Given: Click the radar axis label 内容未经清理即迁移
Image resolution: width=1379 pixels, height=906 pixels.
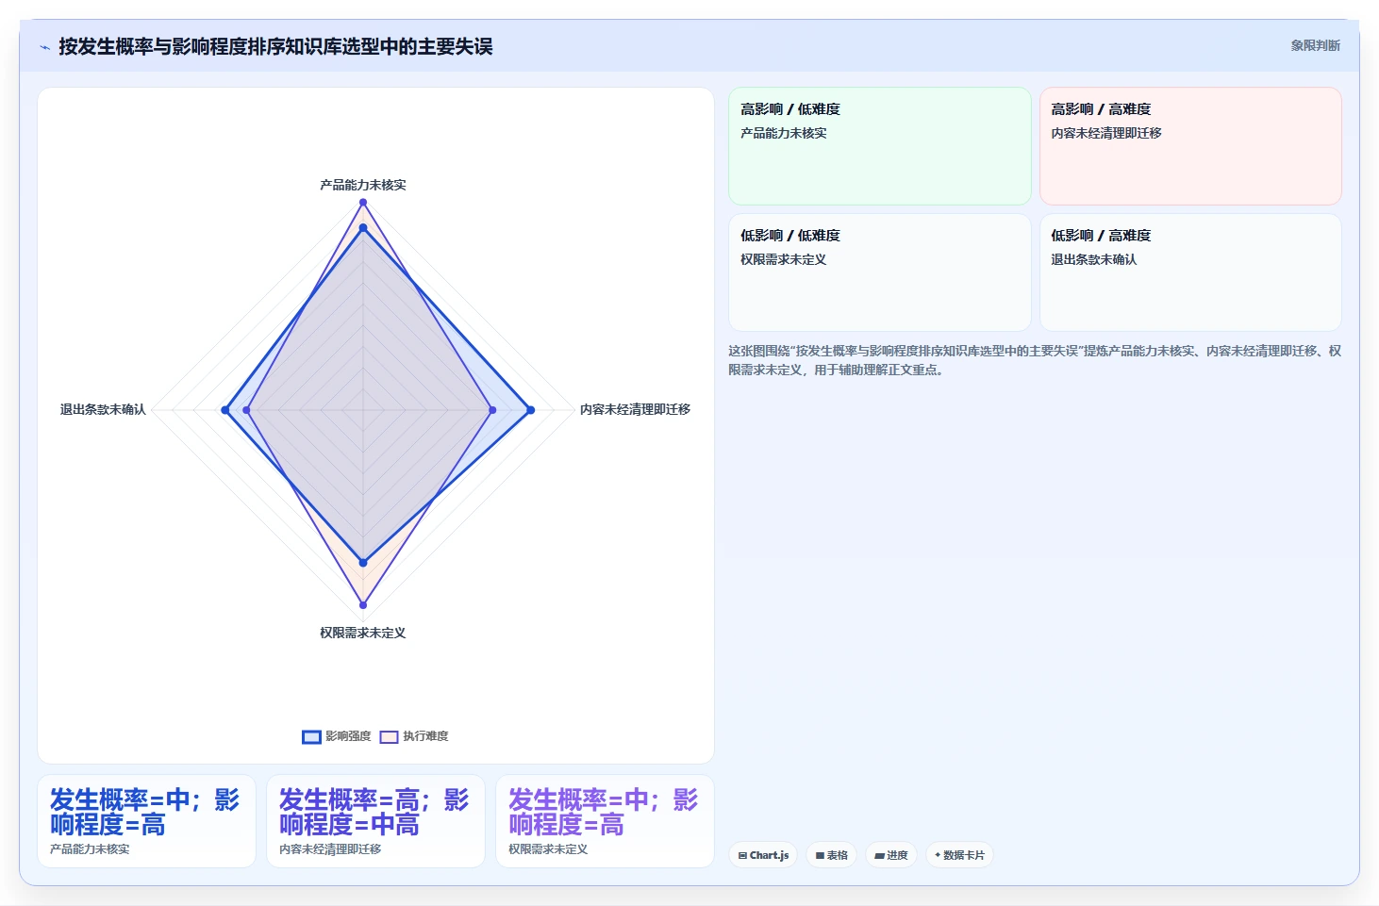Looking at the screenshot, I should [x=636, y=409].
